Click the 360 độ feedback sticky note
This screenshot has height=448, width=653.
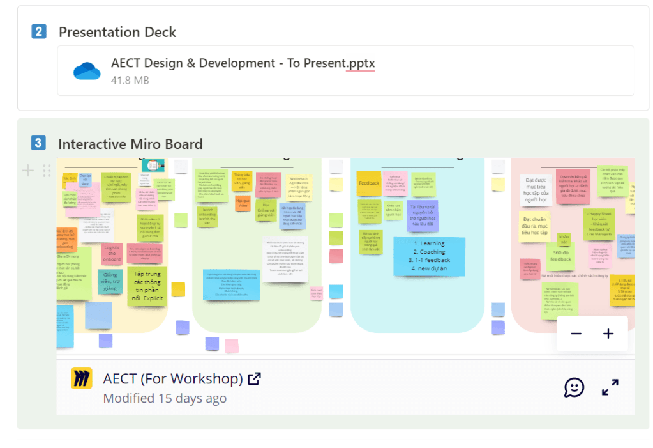coord(560,256)
